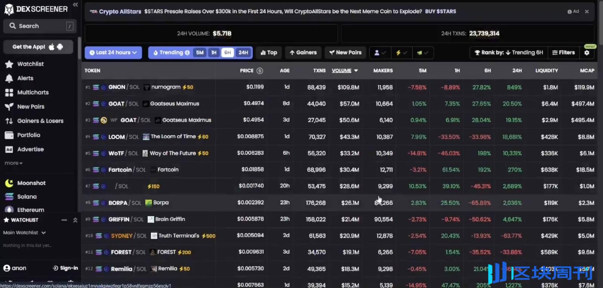
Task: Open Main Watchlist dropdown
Action: [25, 233]
